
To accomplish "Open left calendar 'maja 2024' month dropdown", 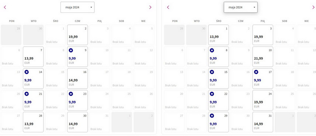I will 77,7.
